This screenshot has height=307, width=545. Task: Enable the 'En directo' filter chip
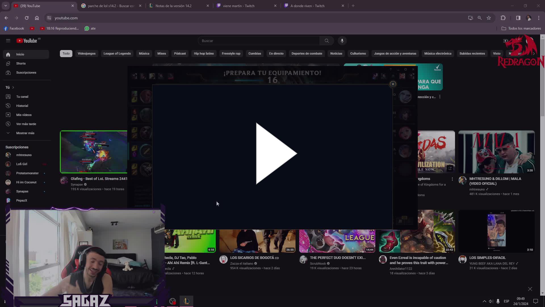(x=276, y=53)
